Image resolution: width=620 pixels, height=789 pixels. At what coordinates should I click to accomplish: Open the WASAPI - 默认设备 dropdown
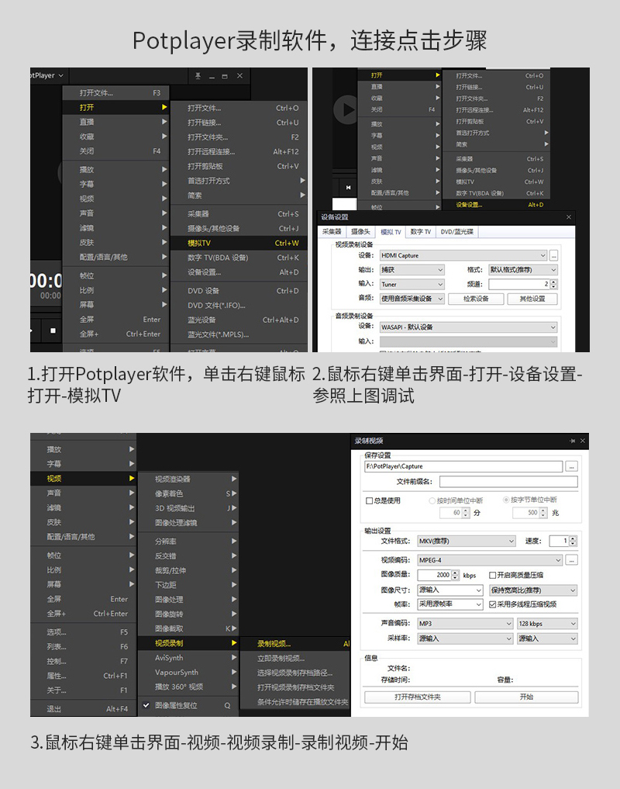[468, 327]
